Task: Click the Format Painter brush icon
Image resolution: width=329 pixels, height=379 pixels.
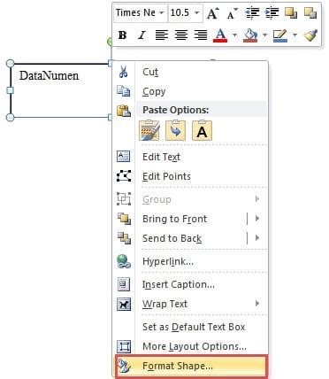Action: tap(310, 35)
